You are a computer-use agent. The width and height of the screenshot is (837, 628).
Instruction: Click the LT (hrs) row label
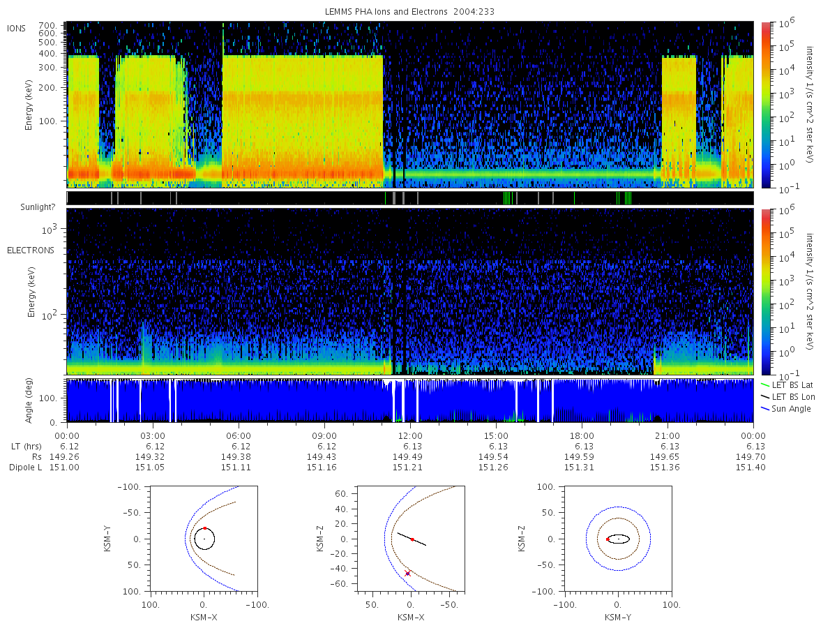tap(26, 446)
